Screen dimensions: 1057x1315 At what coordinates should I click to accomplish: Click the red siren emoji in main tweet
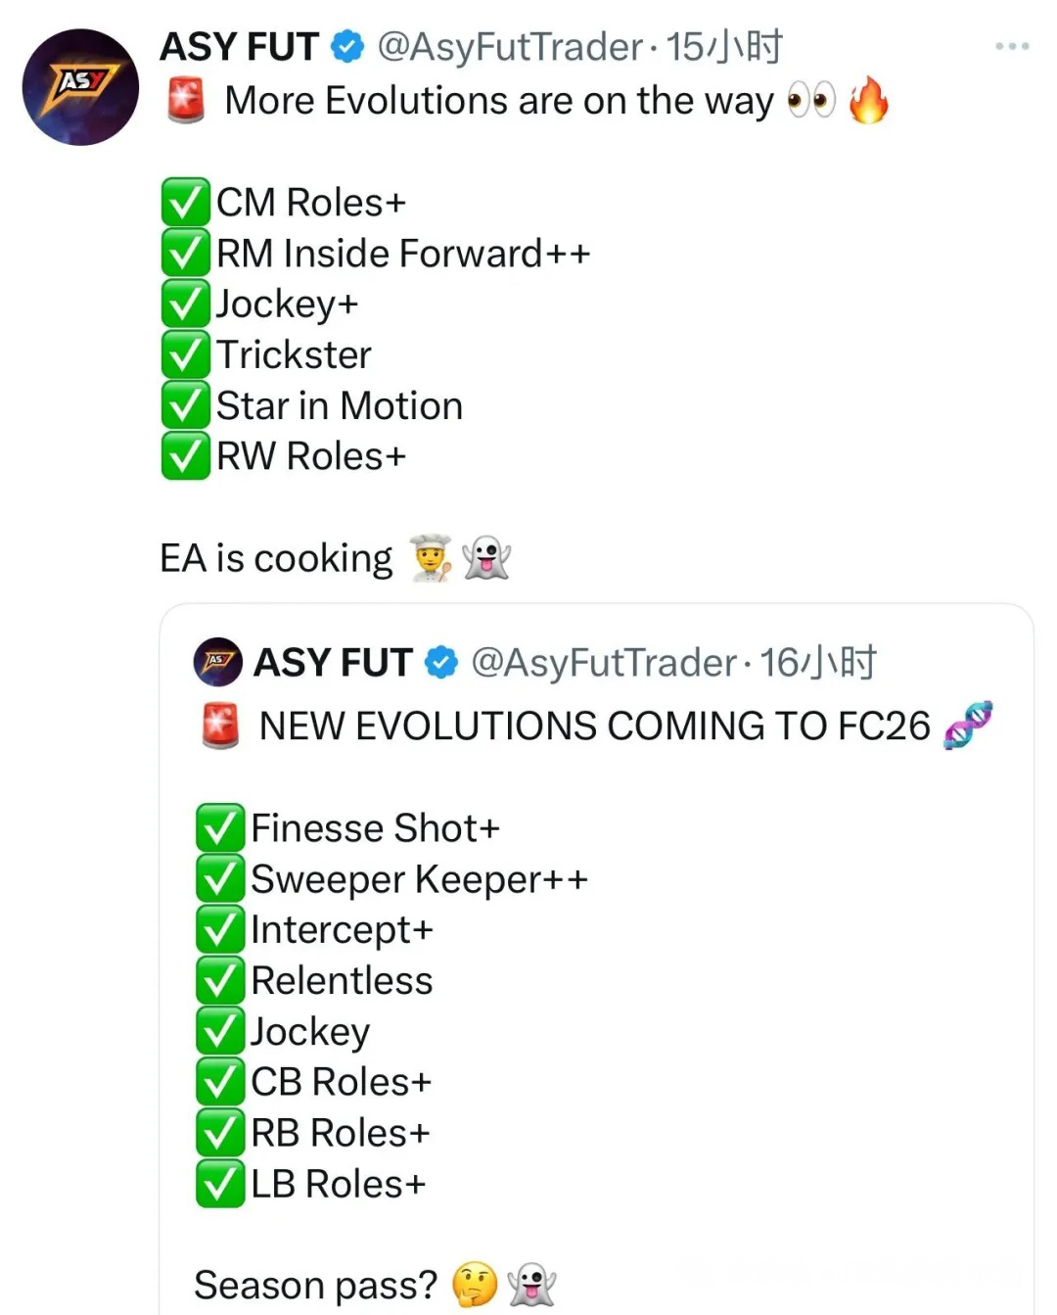[x=186, y=101]
